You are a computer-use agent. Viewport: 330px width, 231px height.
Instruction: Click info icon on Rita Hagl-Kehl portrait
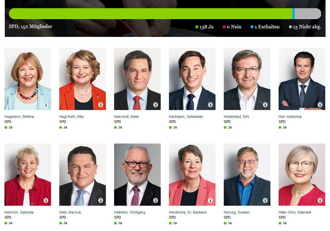click(x=101, y=105)
